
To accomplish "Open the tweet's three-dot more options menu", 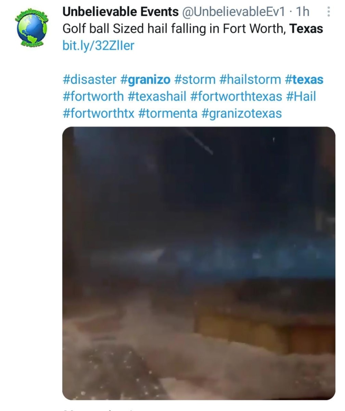I will pyautogui.click(x=329, y=12).
